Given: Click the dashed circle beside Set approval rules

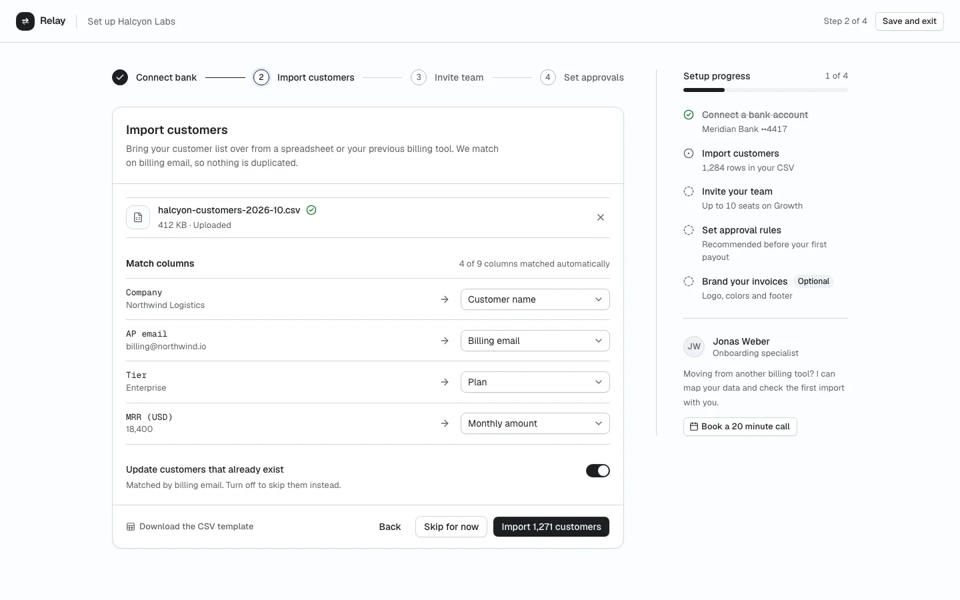Looking at the screenshot, I should [x=689, y=230].
